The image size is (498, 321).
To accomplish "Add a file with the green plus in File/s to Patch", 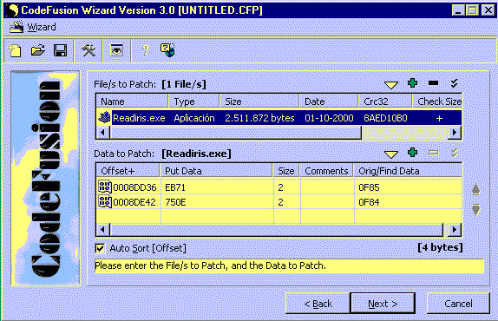I will coord(412,83).
